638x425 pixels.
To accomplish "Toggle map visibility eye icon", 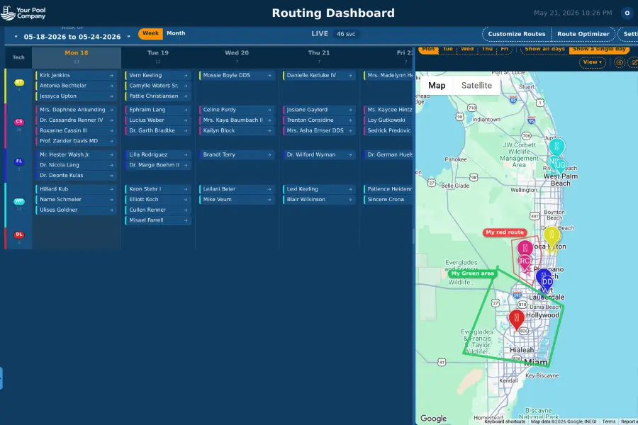I will (620, 62).
